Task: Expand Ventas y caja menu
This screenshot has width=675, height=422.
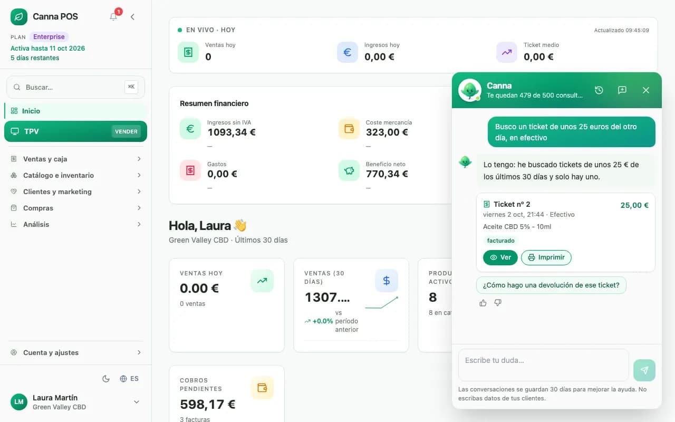Action: point(75,159)
